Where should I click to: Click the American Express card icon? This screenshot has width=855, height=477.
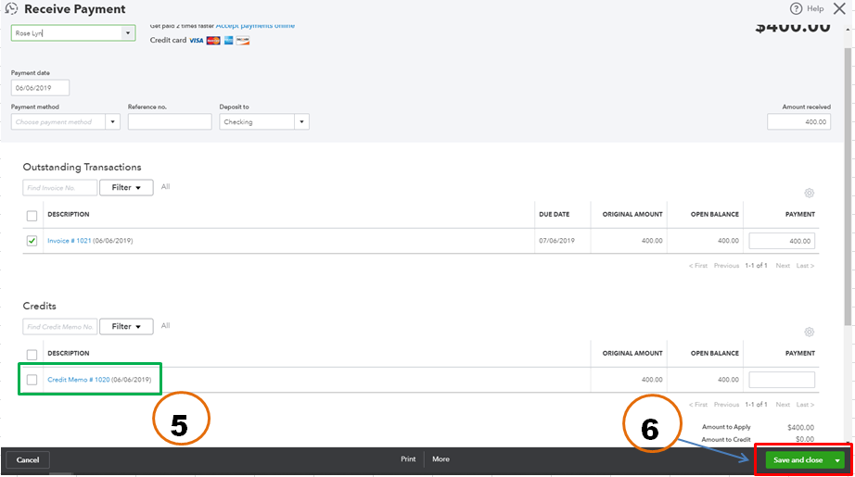228,41
